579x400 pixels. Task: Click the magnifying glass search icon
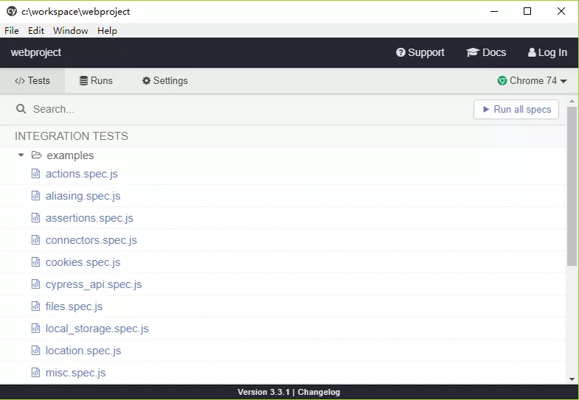pos(21,109)
